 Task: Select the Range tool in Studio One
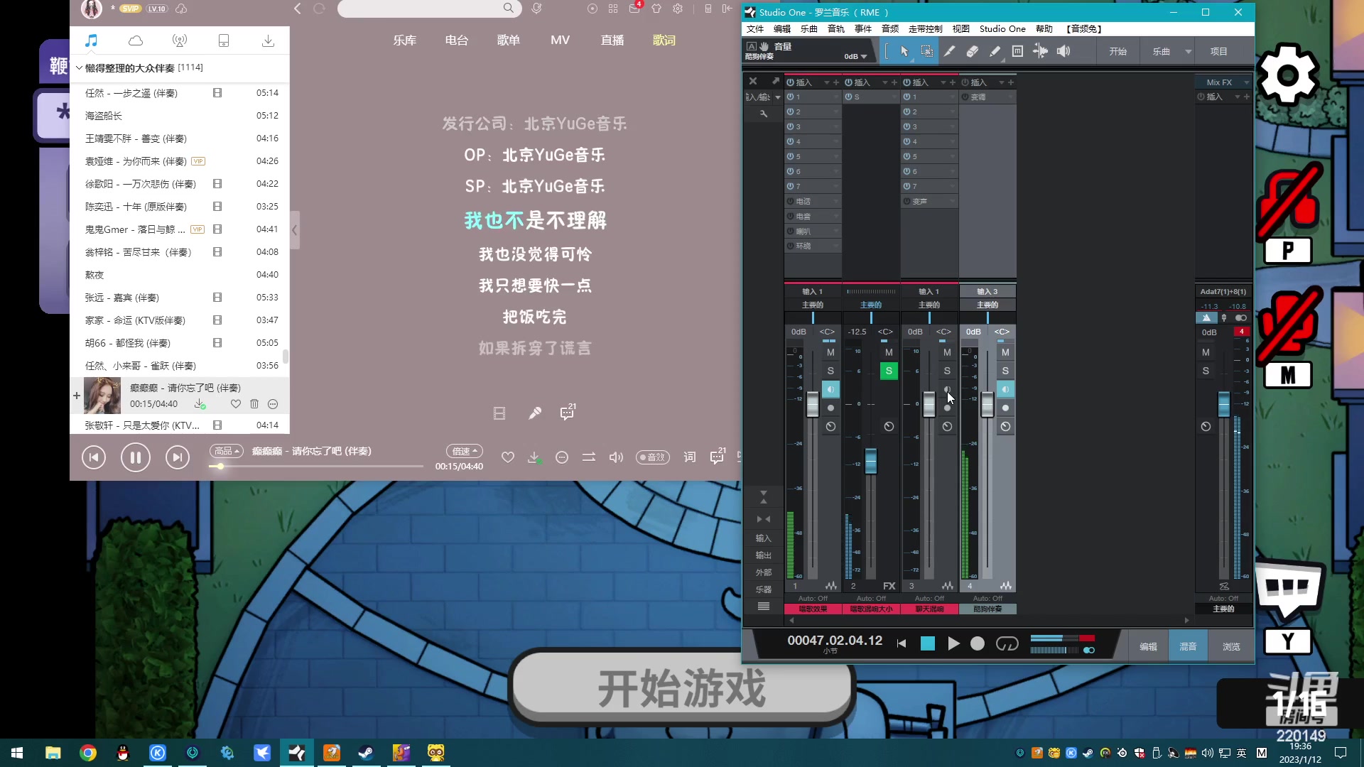pyautogui.click(x=926, y=51)
